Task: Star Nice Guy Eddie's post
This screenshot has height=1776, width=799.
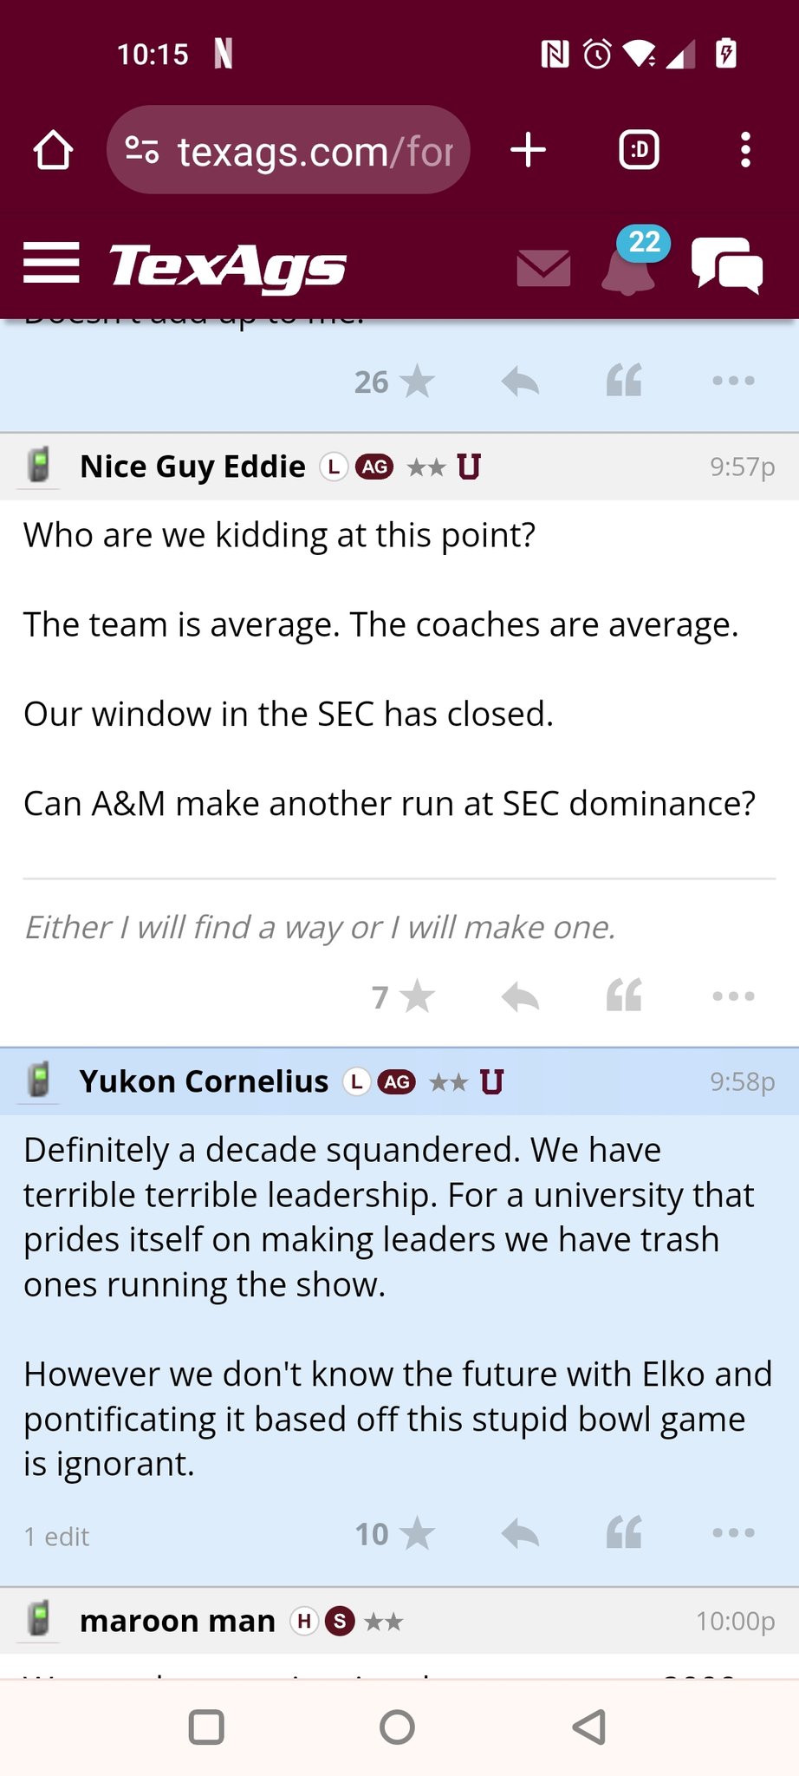Action: tap(417, 996)
